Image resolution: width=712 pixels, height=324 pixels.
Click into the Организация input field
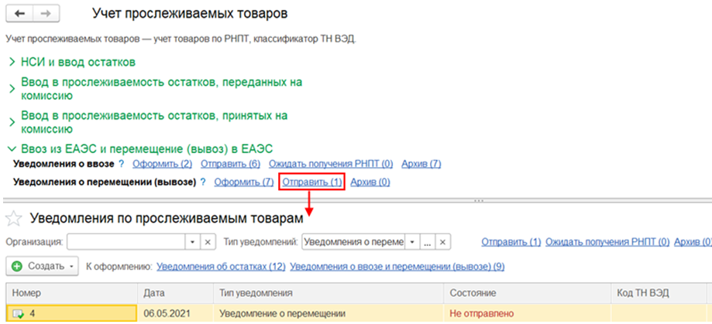tap(126, 242)
